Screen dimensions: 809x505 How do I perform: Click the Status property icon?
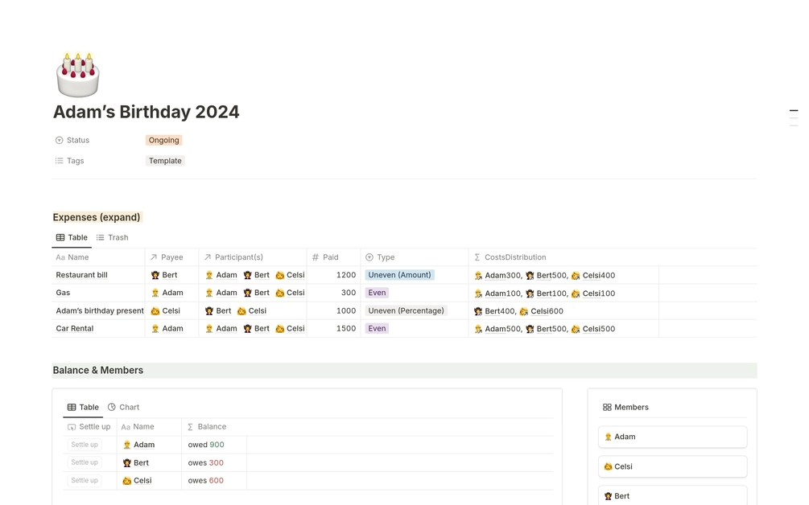59,140
